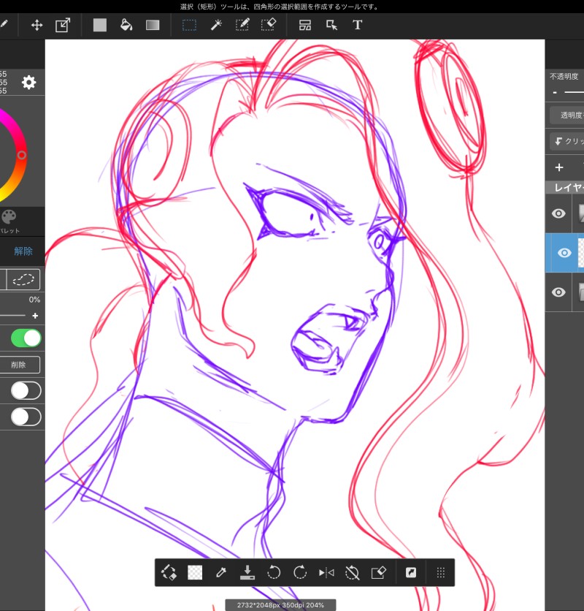The height and width of the screenshot is (611, 584).
Task: Select the Text tool
Action: 358,26
